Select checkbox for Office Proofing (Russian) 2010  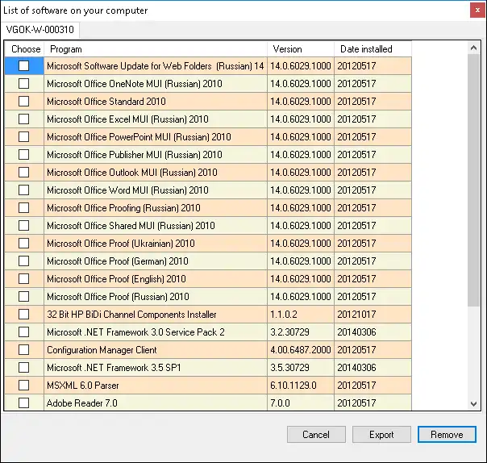(24, 207)
